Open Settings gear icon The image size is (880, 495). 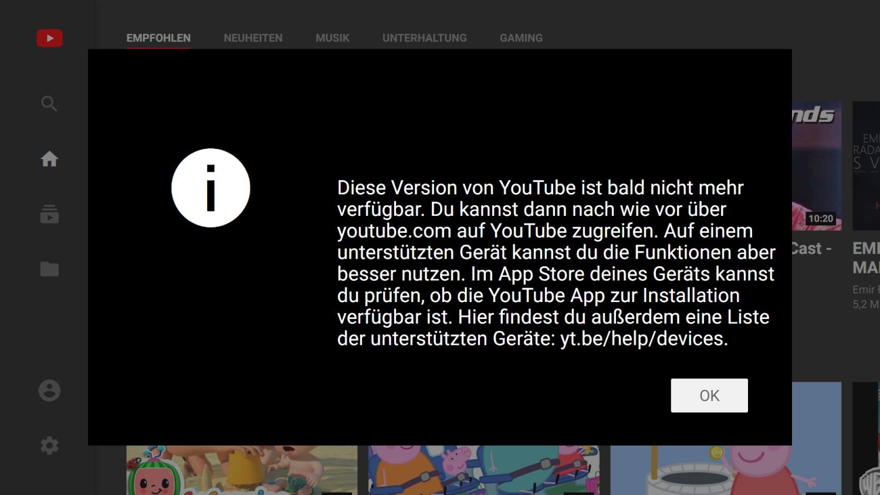click(49, 446)
